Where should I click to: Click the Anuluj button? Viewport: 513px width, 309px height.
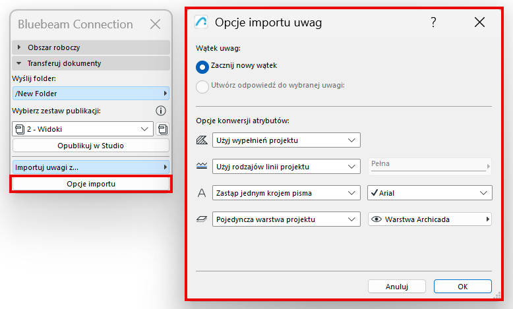point(396,287)
